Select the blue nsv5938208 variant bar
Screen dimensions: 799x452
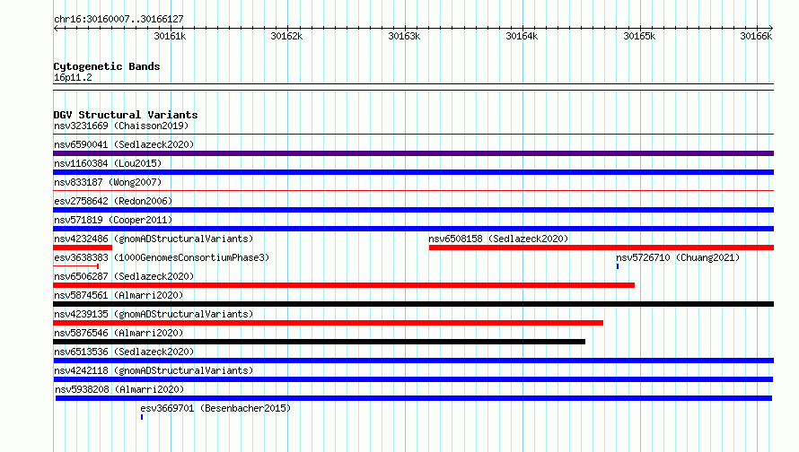[414, 398]
